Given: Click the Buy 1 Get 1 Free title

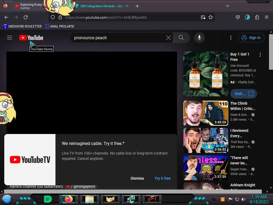Looking at the screenshot, I should tap(240, 57).
